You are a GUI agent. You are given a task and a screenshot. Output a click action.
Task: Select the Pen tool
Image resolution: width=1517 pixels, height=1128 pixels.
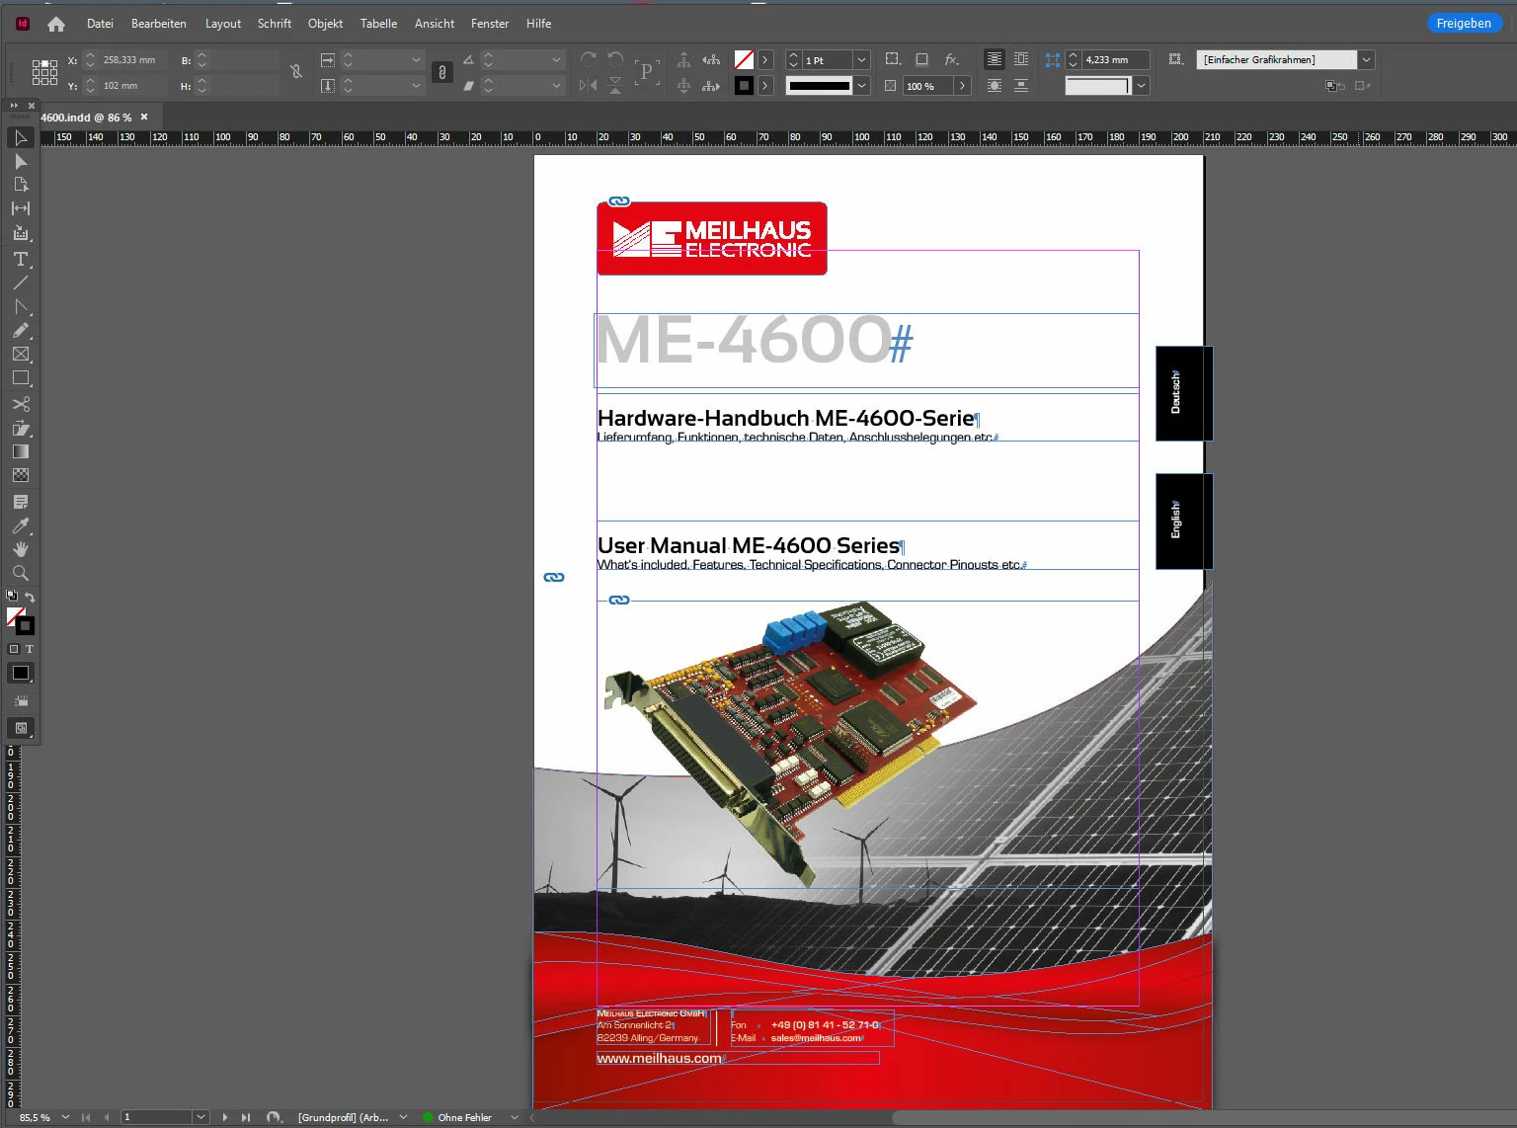[20, 306]
